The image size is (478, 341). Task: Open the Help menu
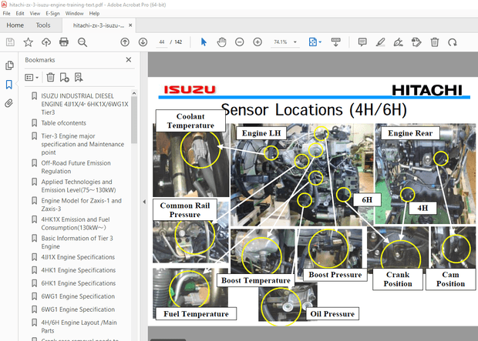tap(94, 13)
